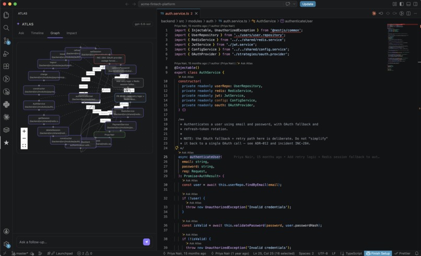Screen dimensions: 421x256
Task: Switch to the Graph tab
Action: pyautogui.click(x=55, y=33)
